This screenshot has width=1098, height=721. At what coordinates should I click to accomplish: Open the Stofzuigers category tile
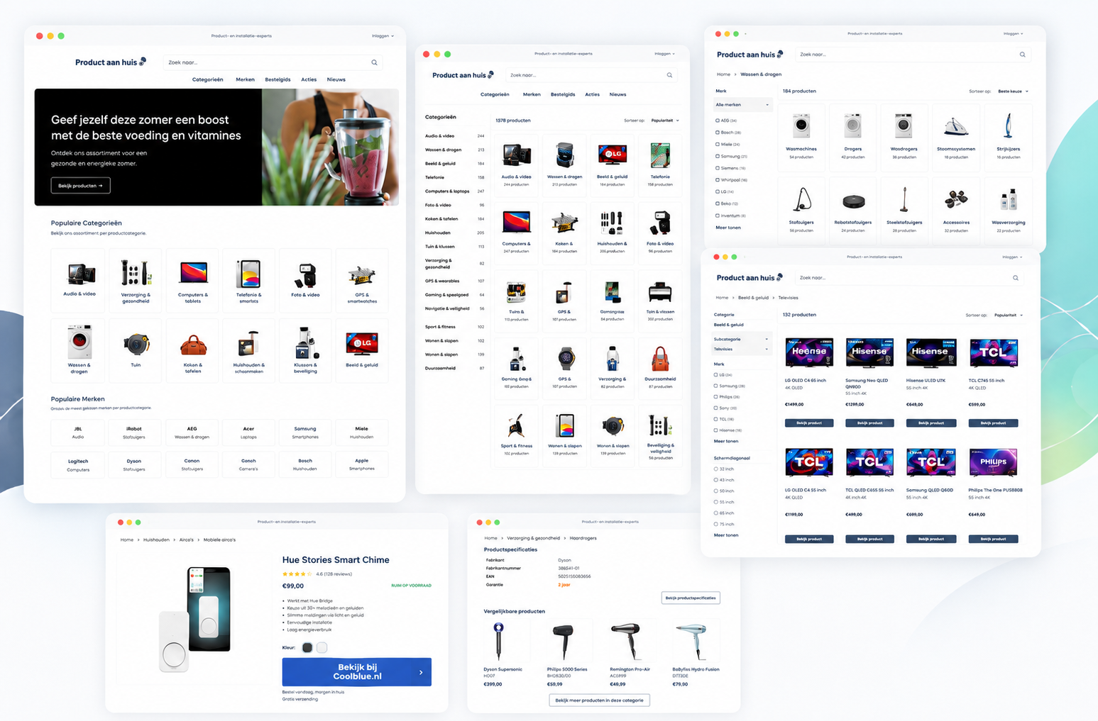pos(801,209)
